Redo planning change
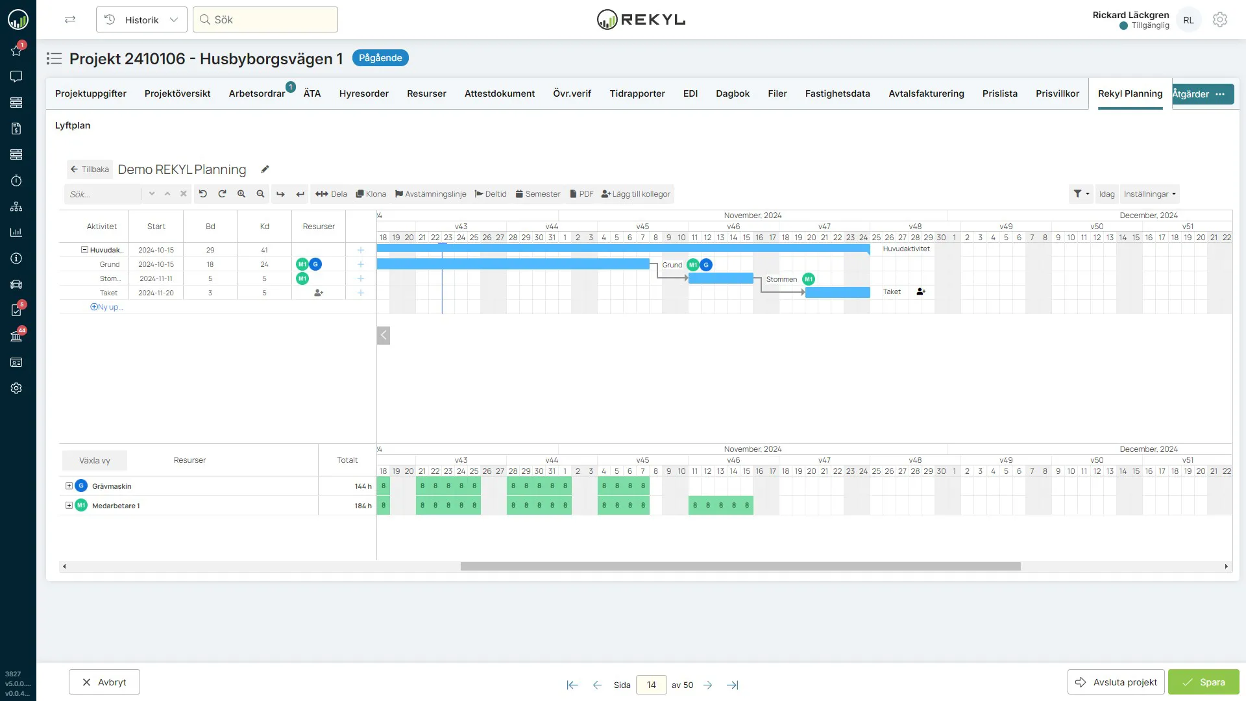Screen dimensions: 1246x701 (x=222, y=193)
